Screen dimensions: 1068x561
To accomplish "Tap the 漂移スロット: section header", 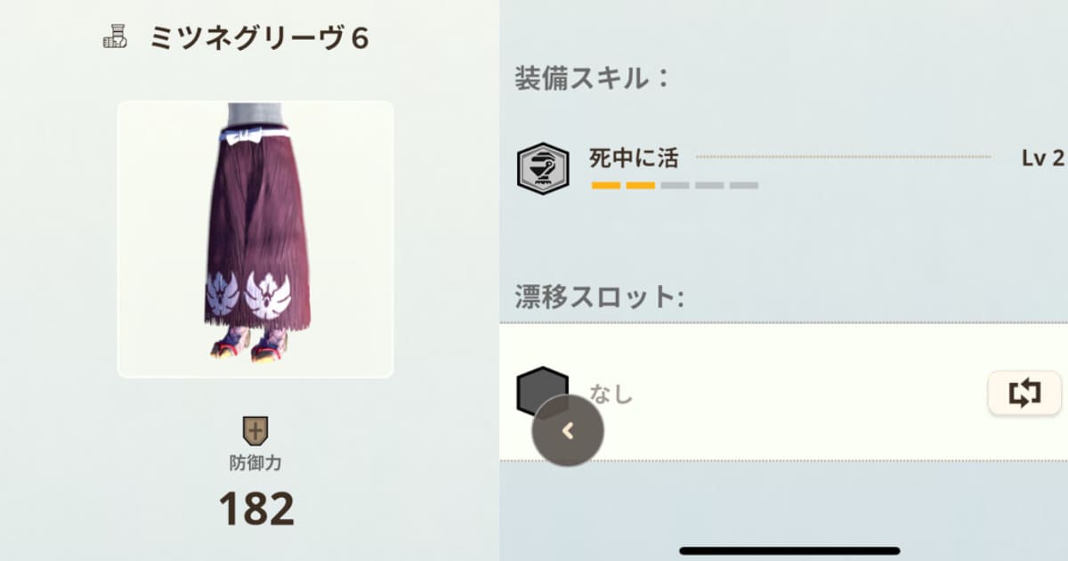I will (x=599, y=296).
